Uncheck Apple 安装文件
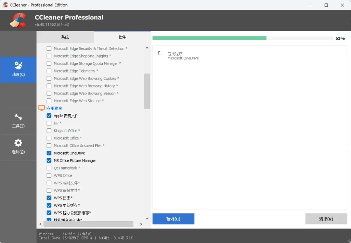The image size is (351, 243). point(49,116)
